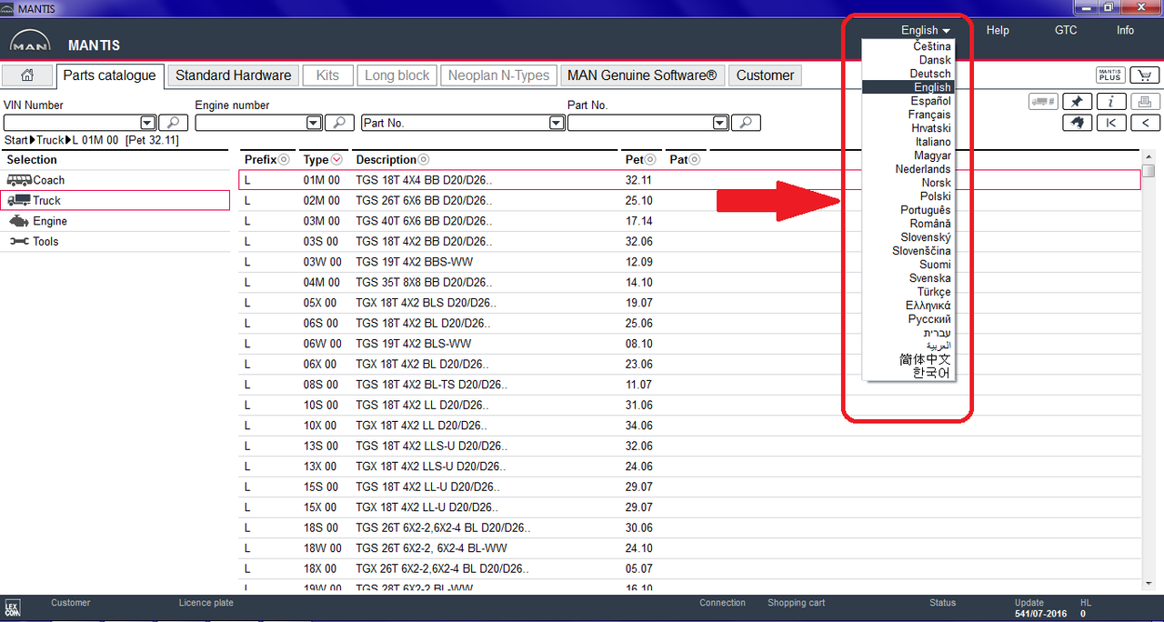
Task: Open the Kits tab
Action: pyautogui.click(x=327, y=75)
